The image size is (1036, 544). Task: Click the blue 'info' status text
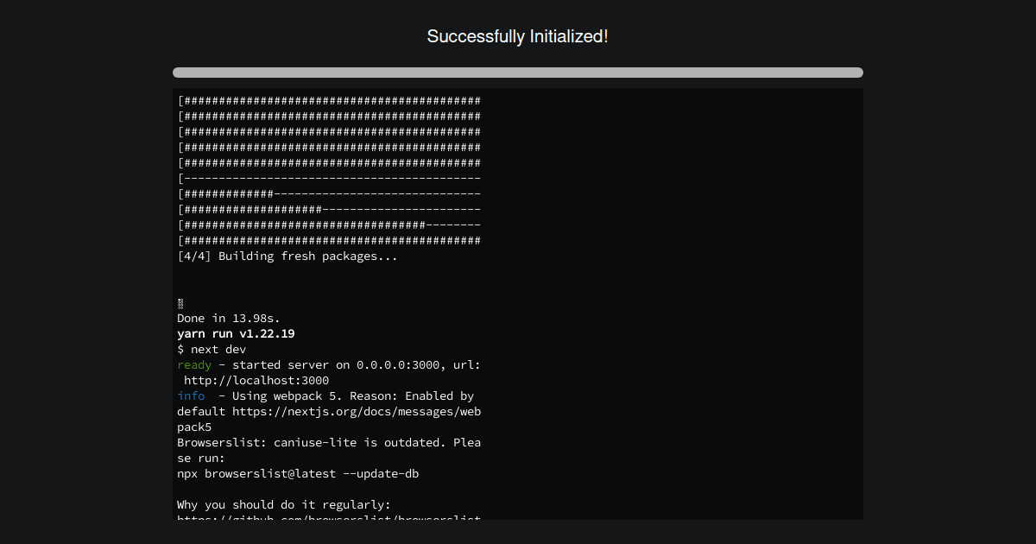190,395
